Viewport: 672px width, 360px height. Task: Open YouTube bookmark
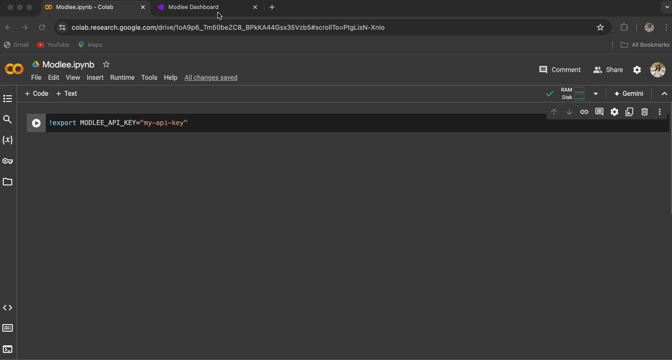(x=53, y=45)
